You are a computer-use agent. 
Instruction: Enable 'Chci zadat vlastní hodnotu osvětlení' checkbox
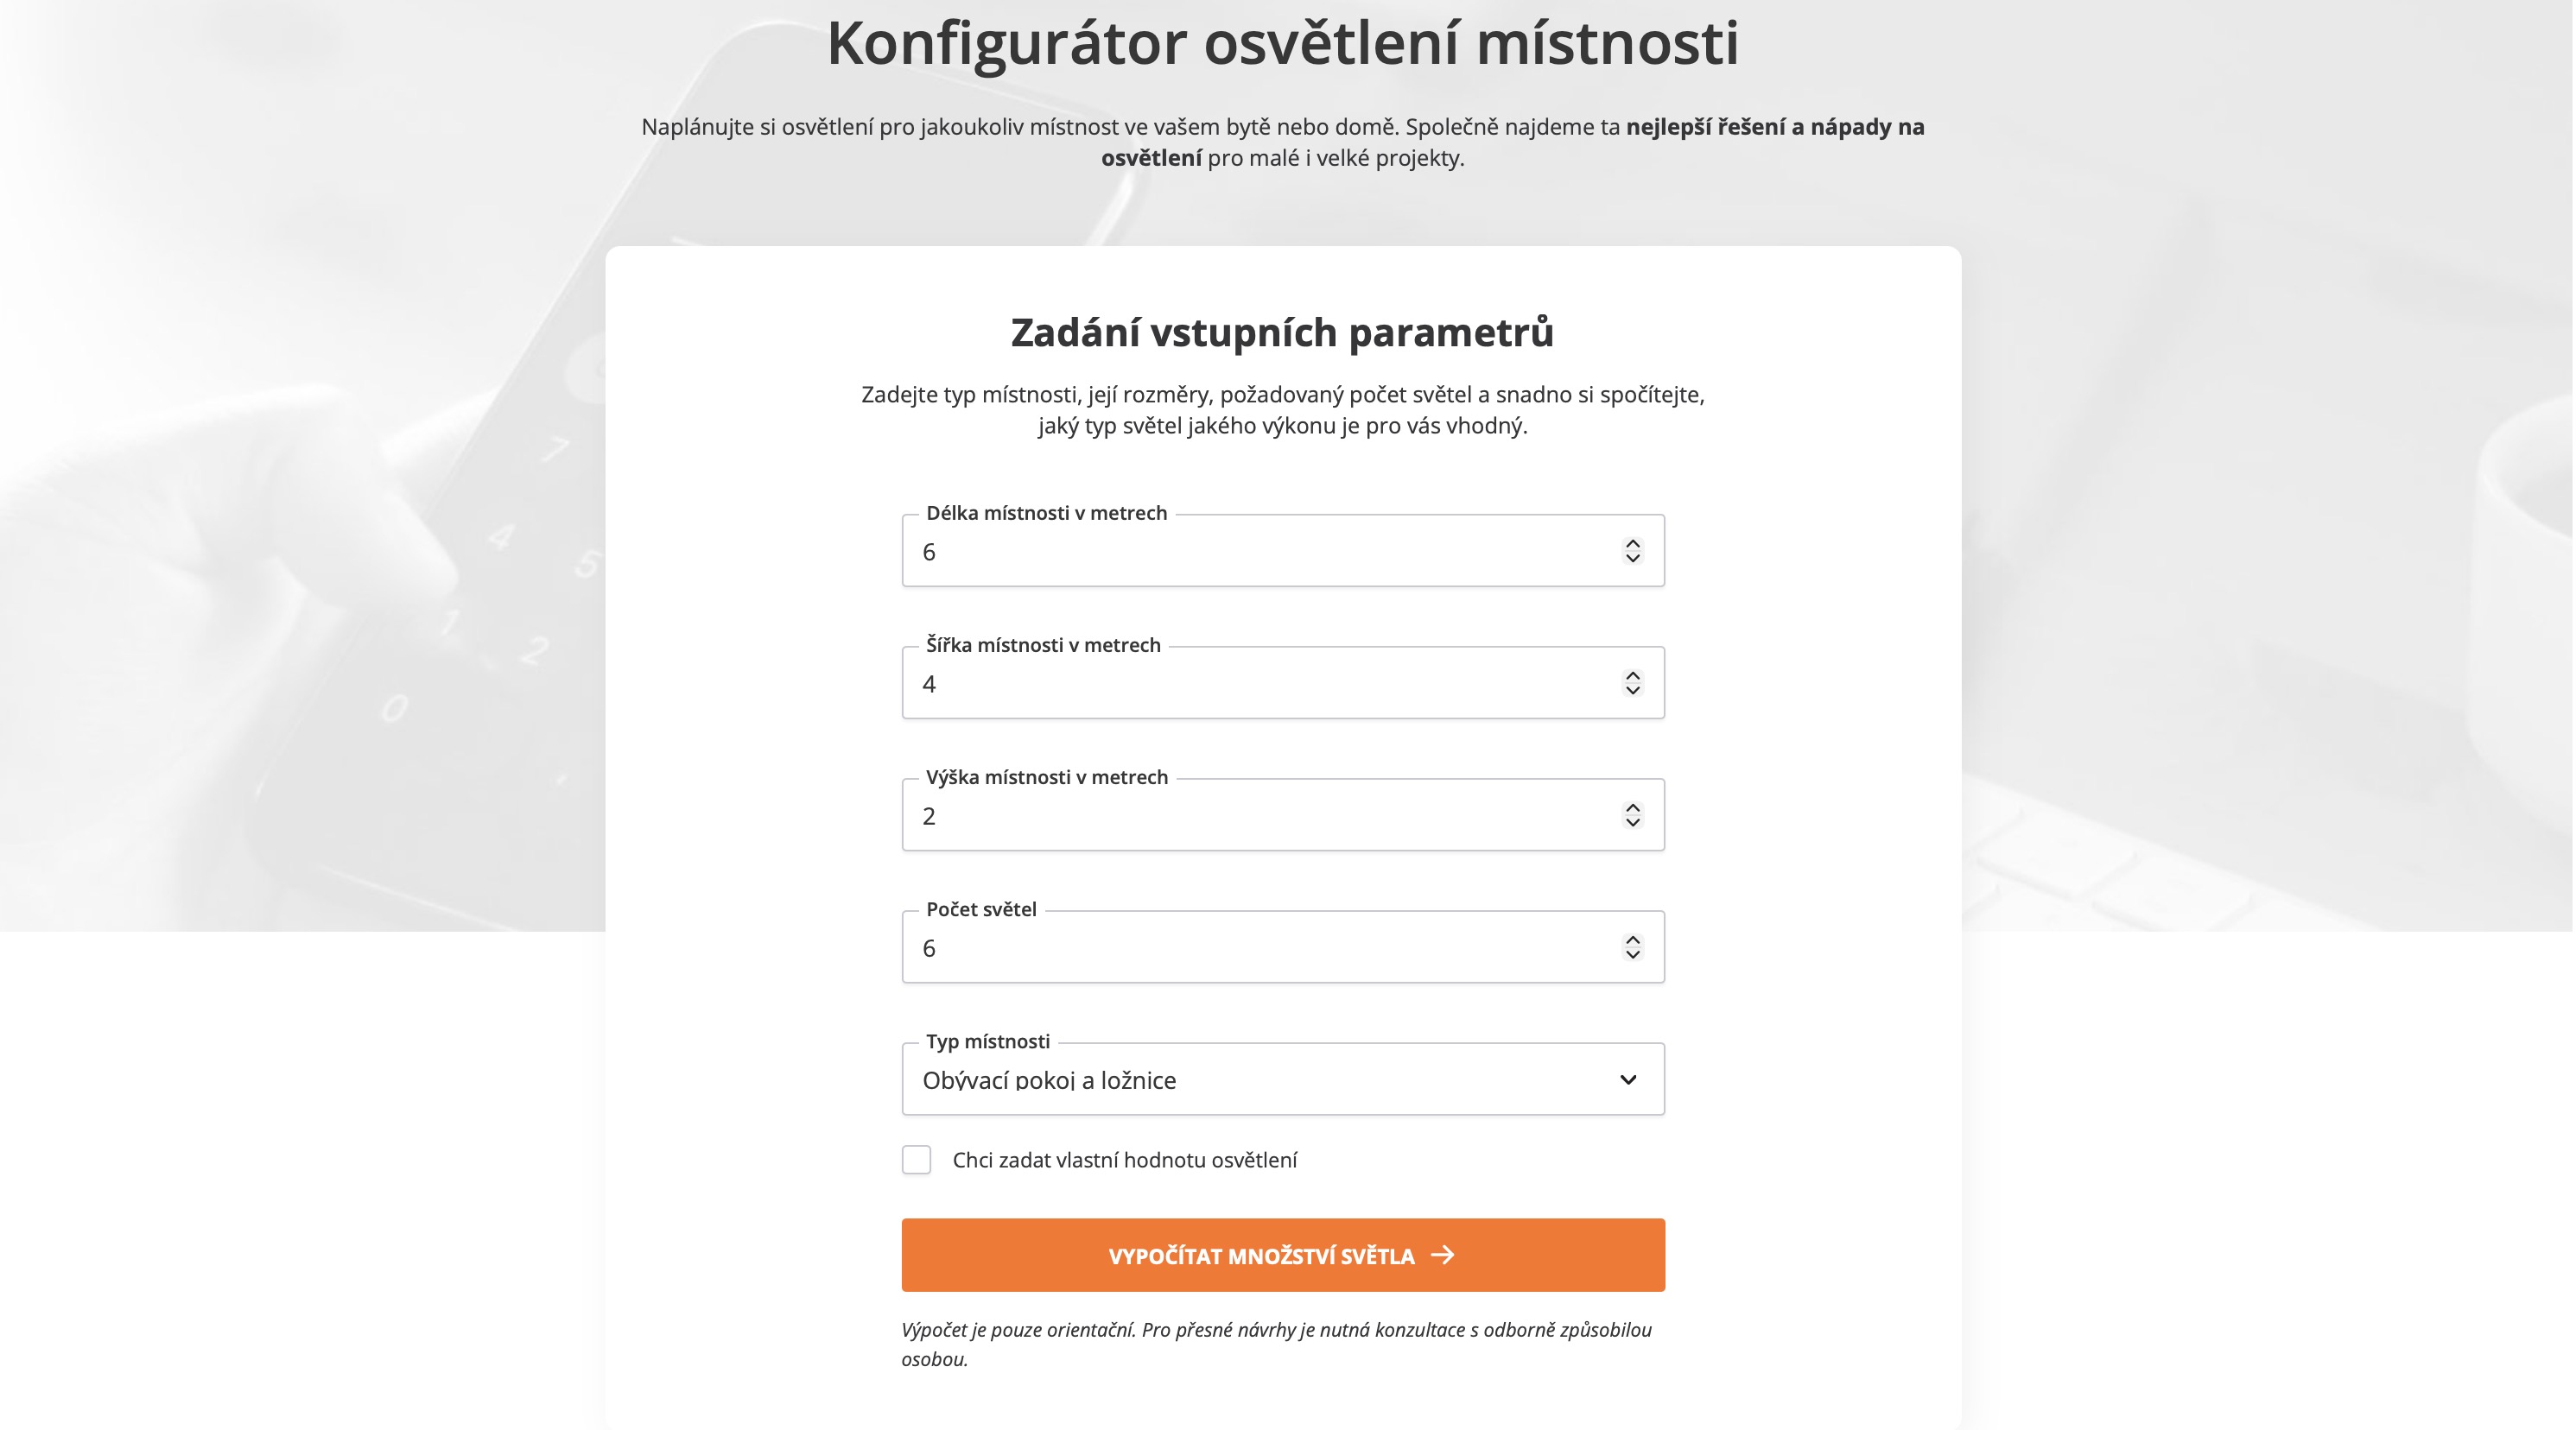click(x=916, y=1159)
